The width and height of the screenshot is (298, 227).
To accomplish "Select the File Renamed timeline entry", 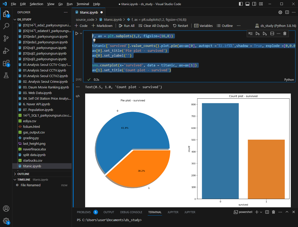I will [x=42, y=185].
